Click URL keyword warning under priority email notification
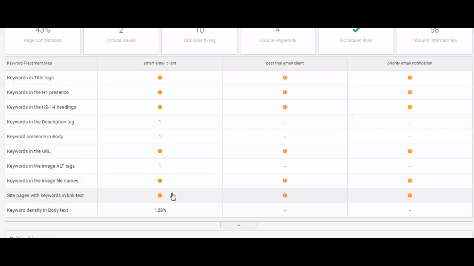The height and width of the screenshot is (266, 474). pyautogui.click(x=410, y=151)
